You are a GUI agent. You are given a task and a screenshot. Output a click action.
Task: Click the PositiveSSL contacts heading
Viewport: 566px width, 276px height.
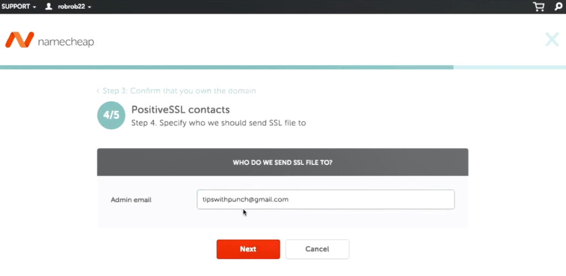(x=181, y=110)
